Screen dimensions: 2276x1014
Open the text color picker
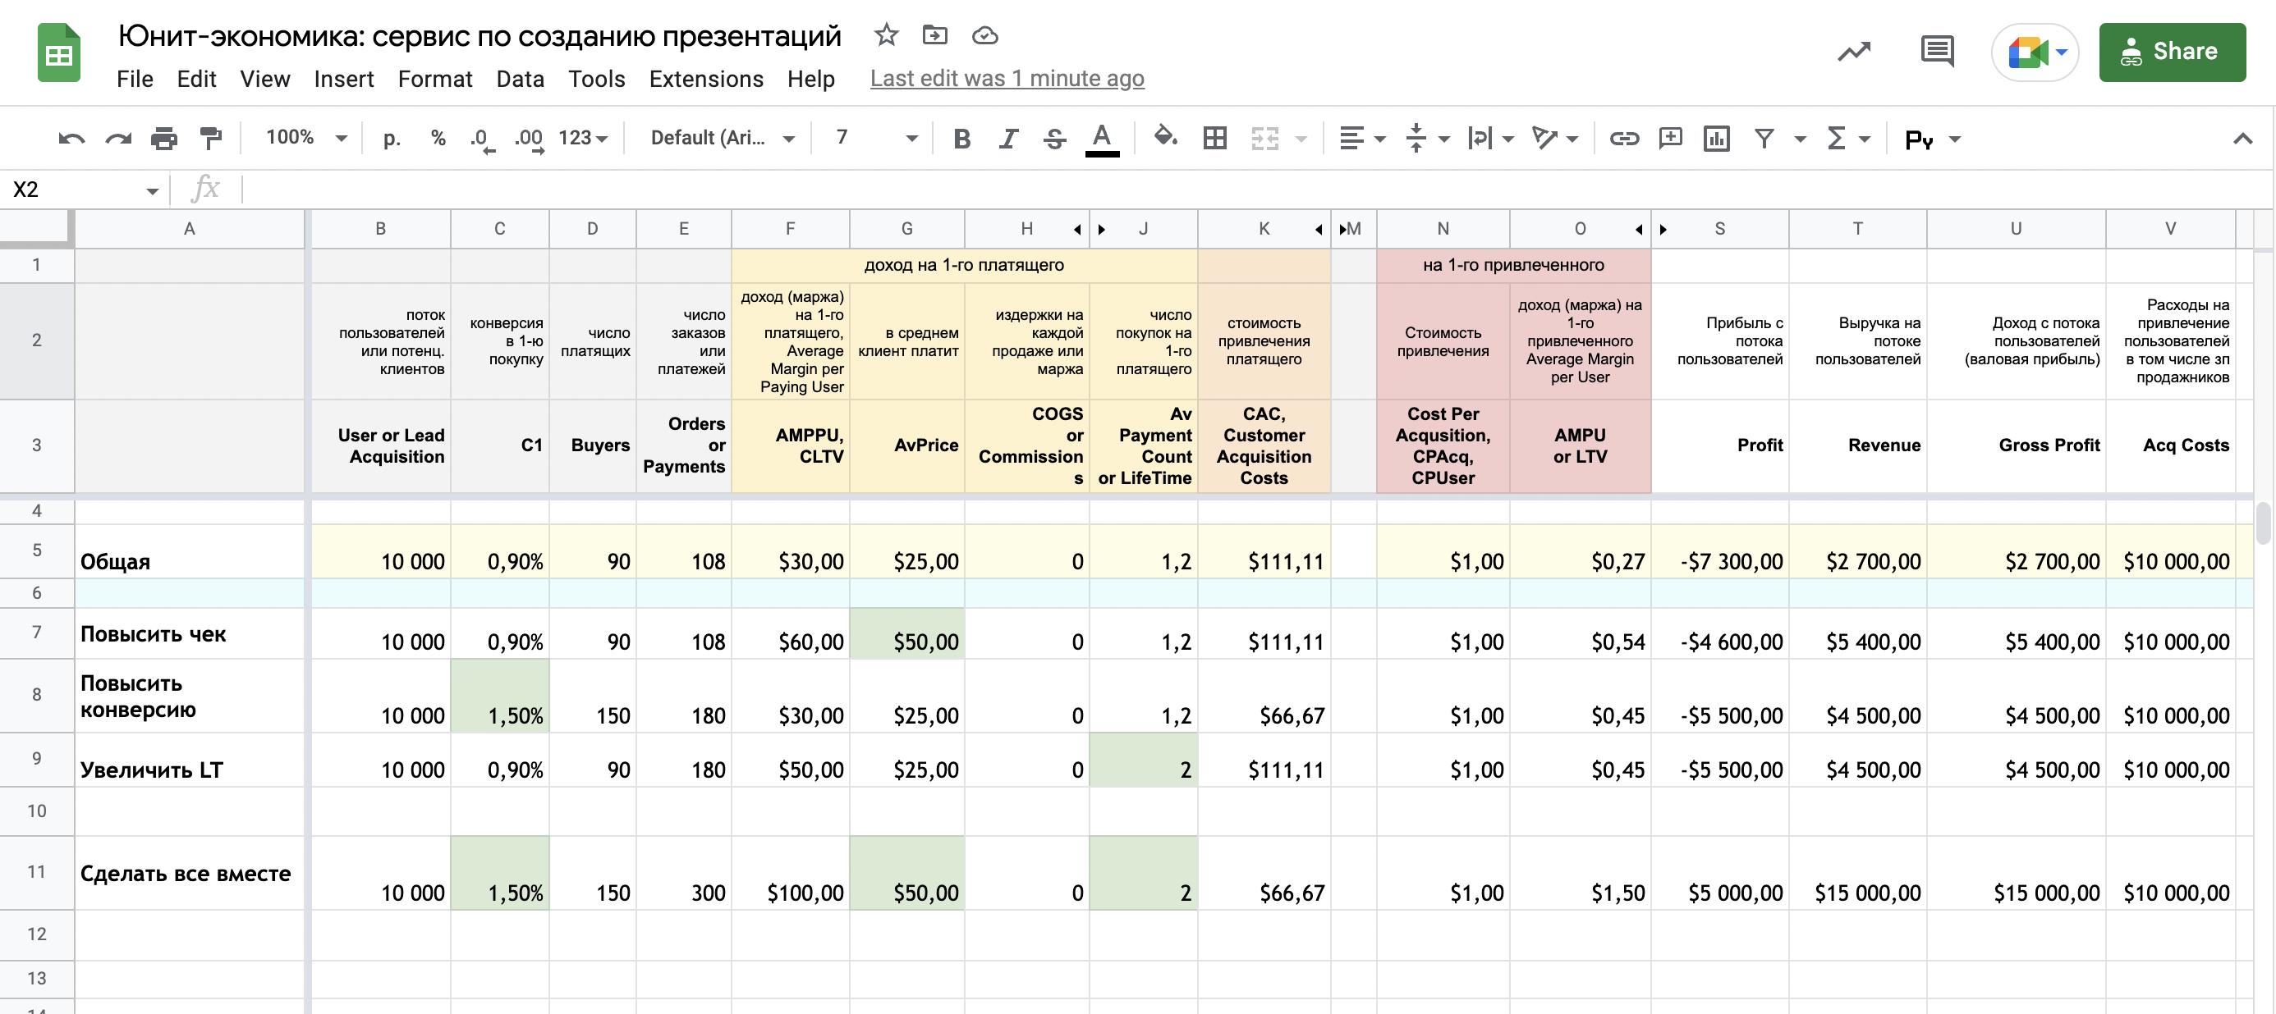click(x=1102, y=139)
